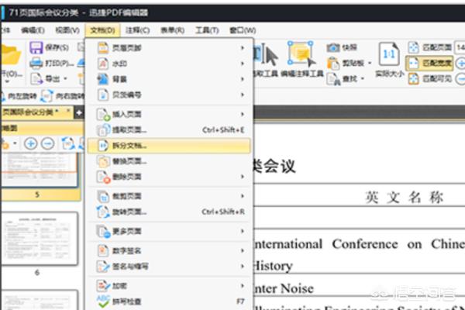Open the 工具(T) menu
465x310 pixels.
pos(207,30)
